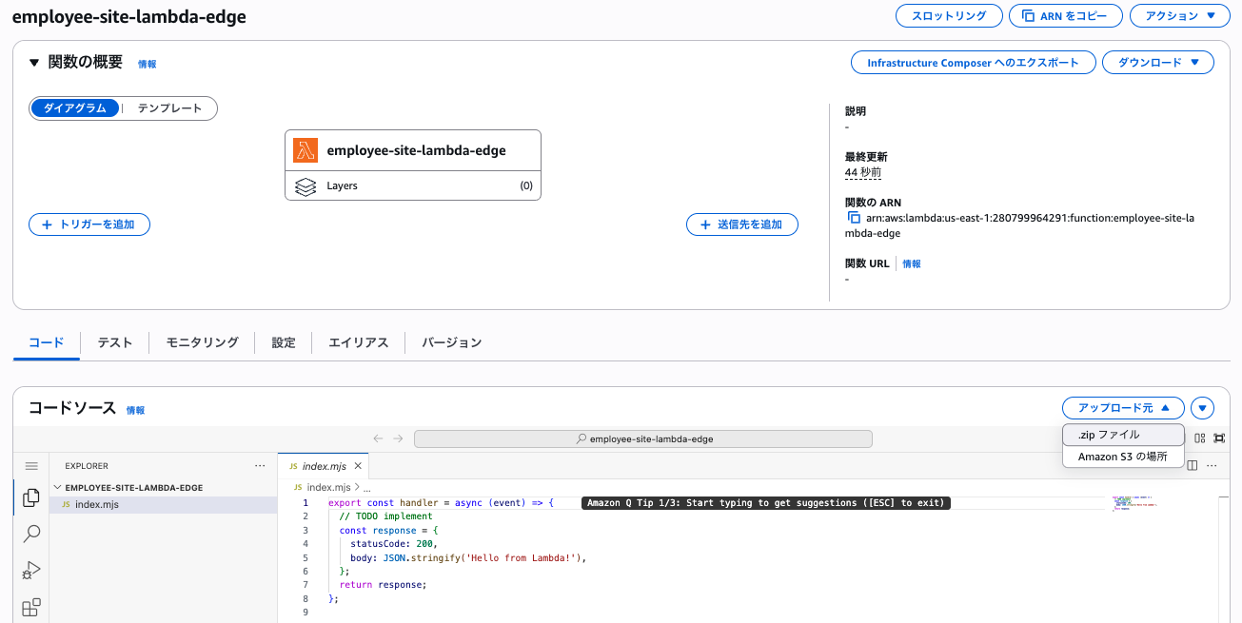This screenshot has height=623, width=1242.
Task: Open the アクション dropdown
Action: point(1179,16)
